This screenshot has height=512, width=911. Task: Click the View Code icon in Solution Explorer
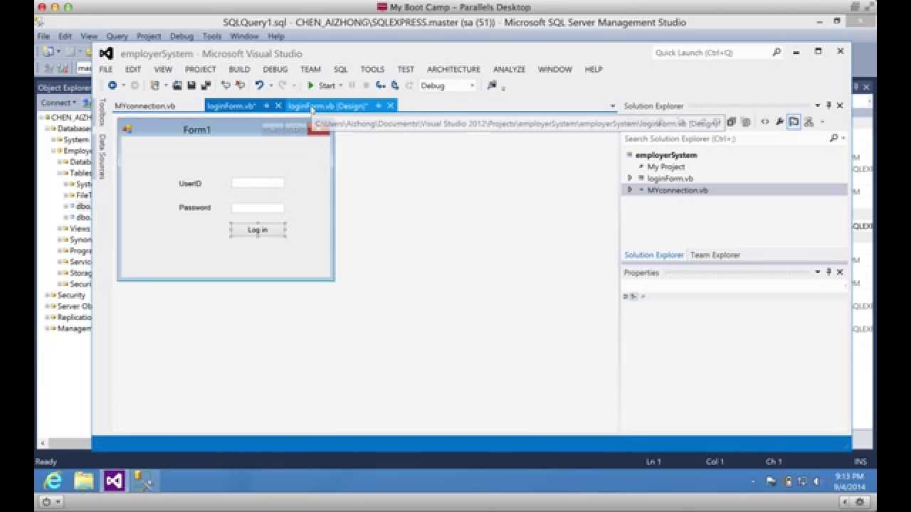pos(765,122)
